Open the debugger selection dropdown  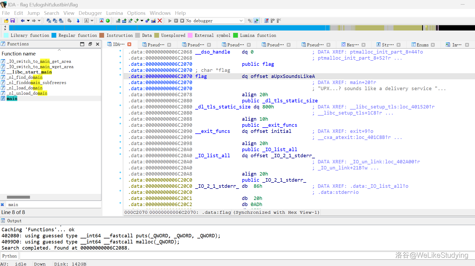(x=241, y=21)
